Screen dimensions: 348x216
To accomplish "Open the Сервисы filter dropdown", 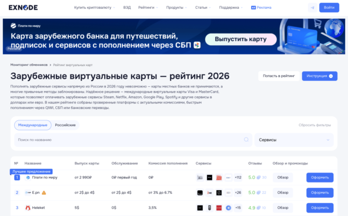I will pos(294,140).
